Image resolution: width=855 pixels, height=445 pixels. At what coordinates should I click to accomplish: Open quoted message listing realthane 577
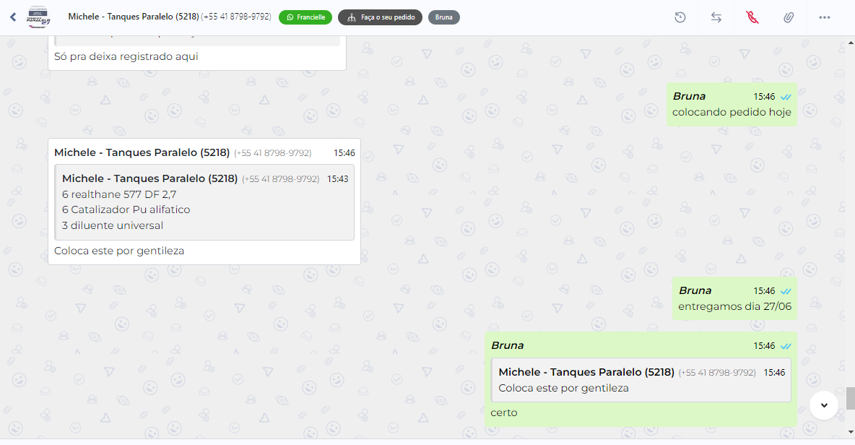tap(204, 202)
